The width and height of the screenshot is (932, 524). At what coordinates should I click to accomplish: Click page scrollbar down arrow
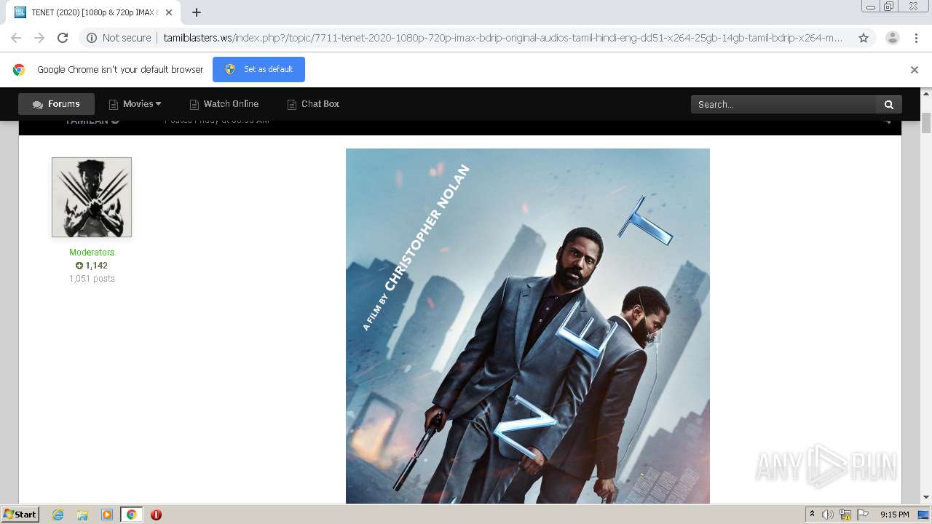point(926,498)
